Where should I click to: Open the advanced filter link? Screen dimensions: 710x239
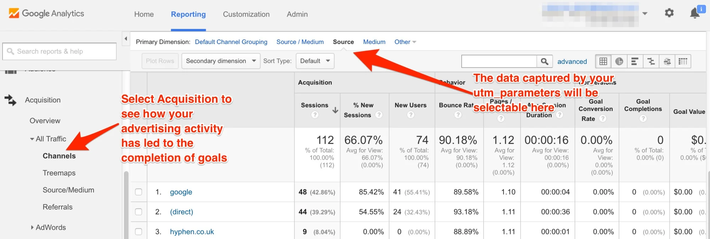point(572,62)
